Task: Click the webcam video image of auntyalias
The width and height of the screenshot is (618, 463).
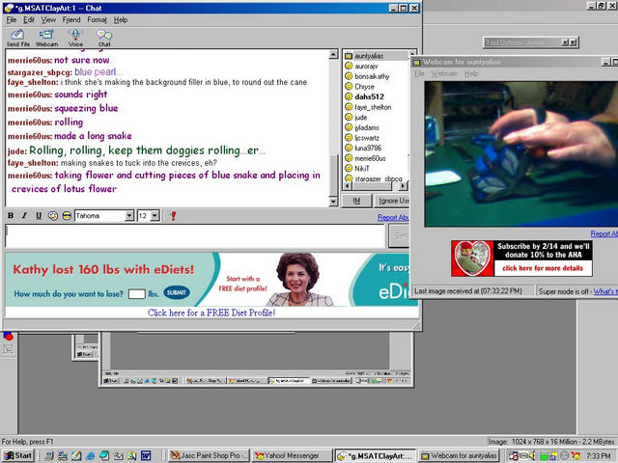Action: click(x=521, y=153)
